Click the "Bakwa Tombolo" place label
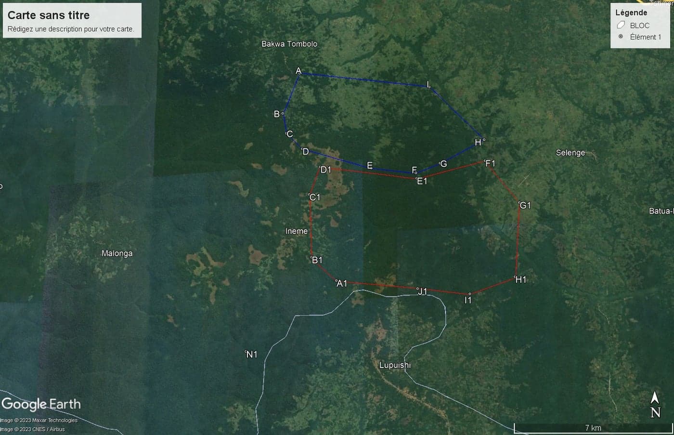674x435 pixels. pyautogui.click(x=289, y=44)
